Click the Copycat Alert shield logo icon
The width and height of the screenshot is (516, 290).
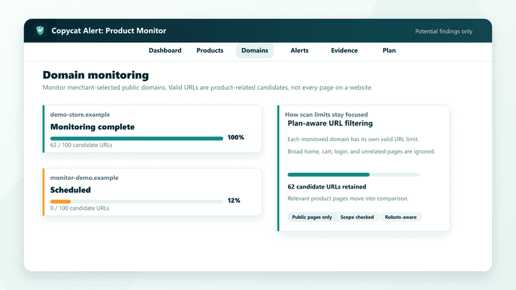pyautogui.click(x=40, y=30)
